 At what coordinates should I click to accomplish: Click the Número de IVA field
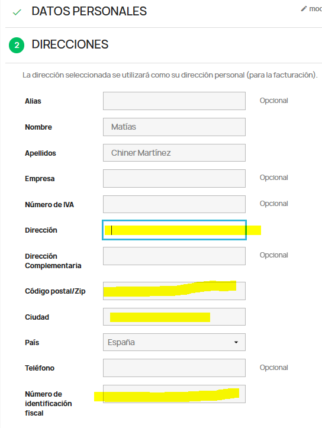174,204
